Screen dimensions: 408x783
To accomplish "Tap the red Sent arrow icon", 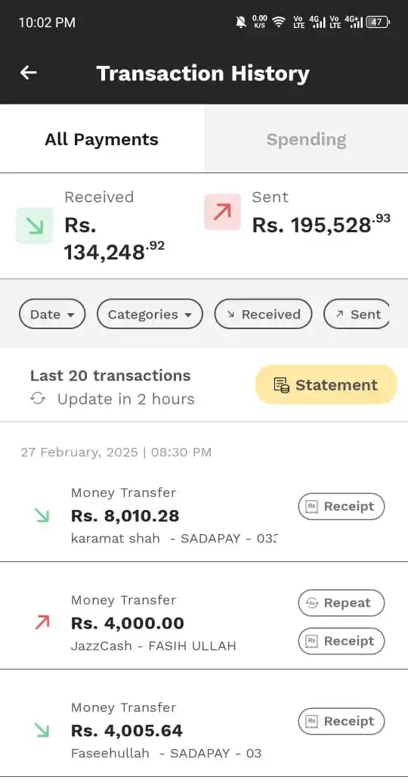I will click(x=222, y=213).
